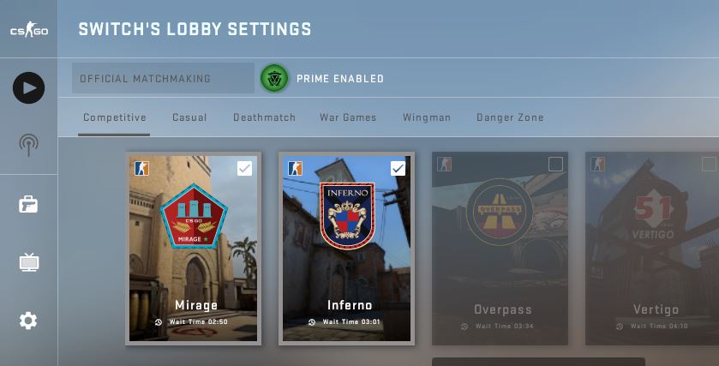Image resolution: width=719 pixels, height=366 pixels.
Task: Check the Overpass map checkbox
Action: 555,165
